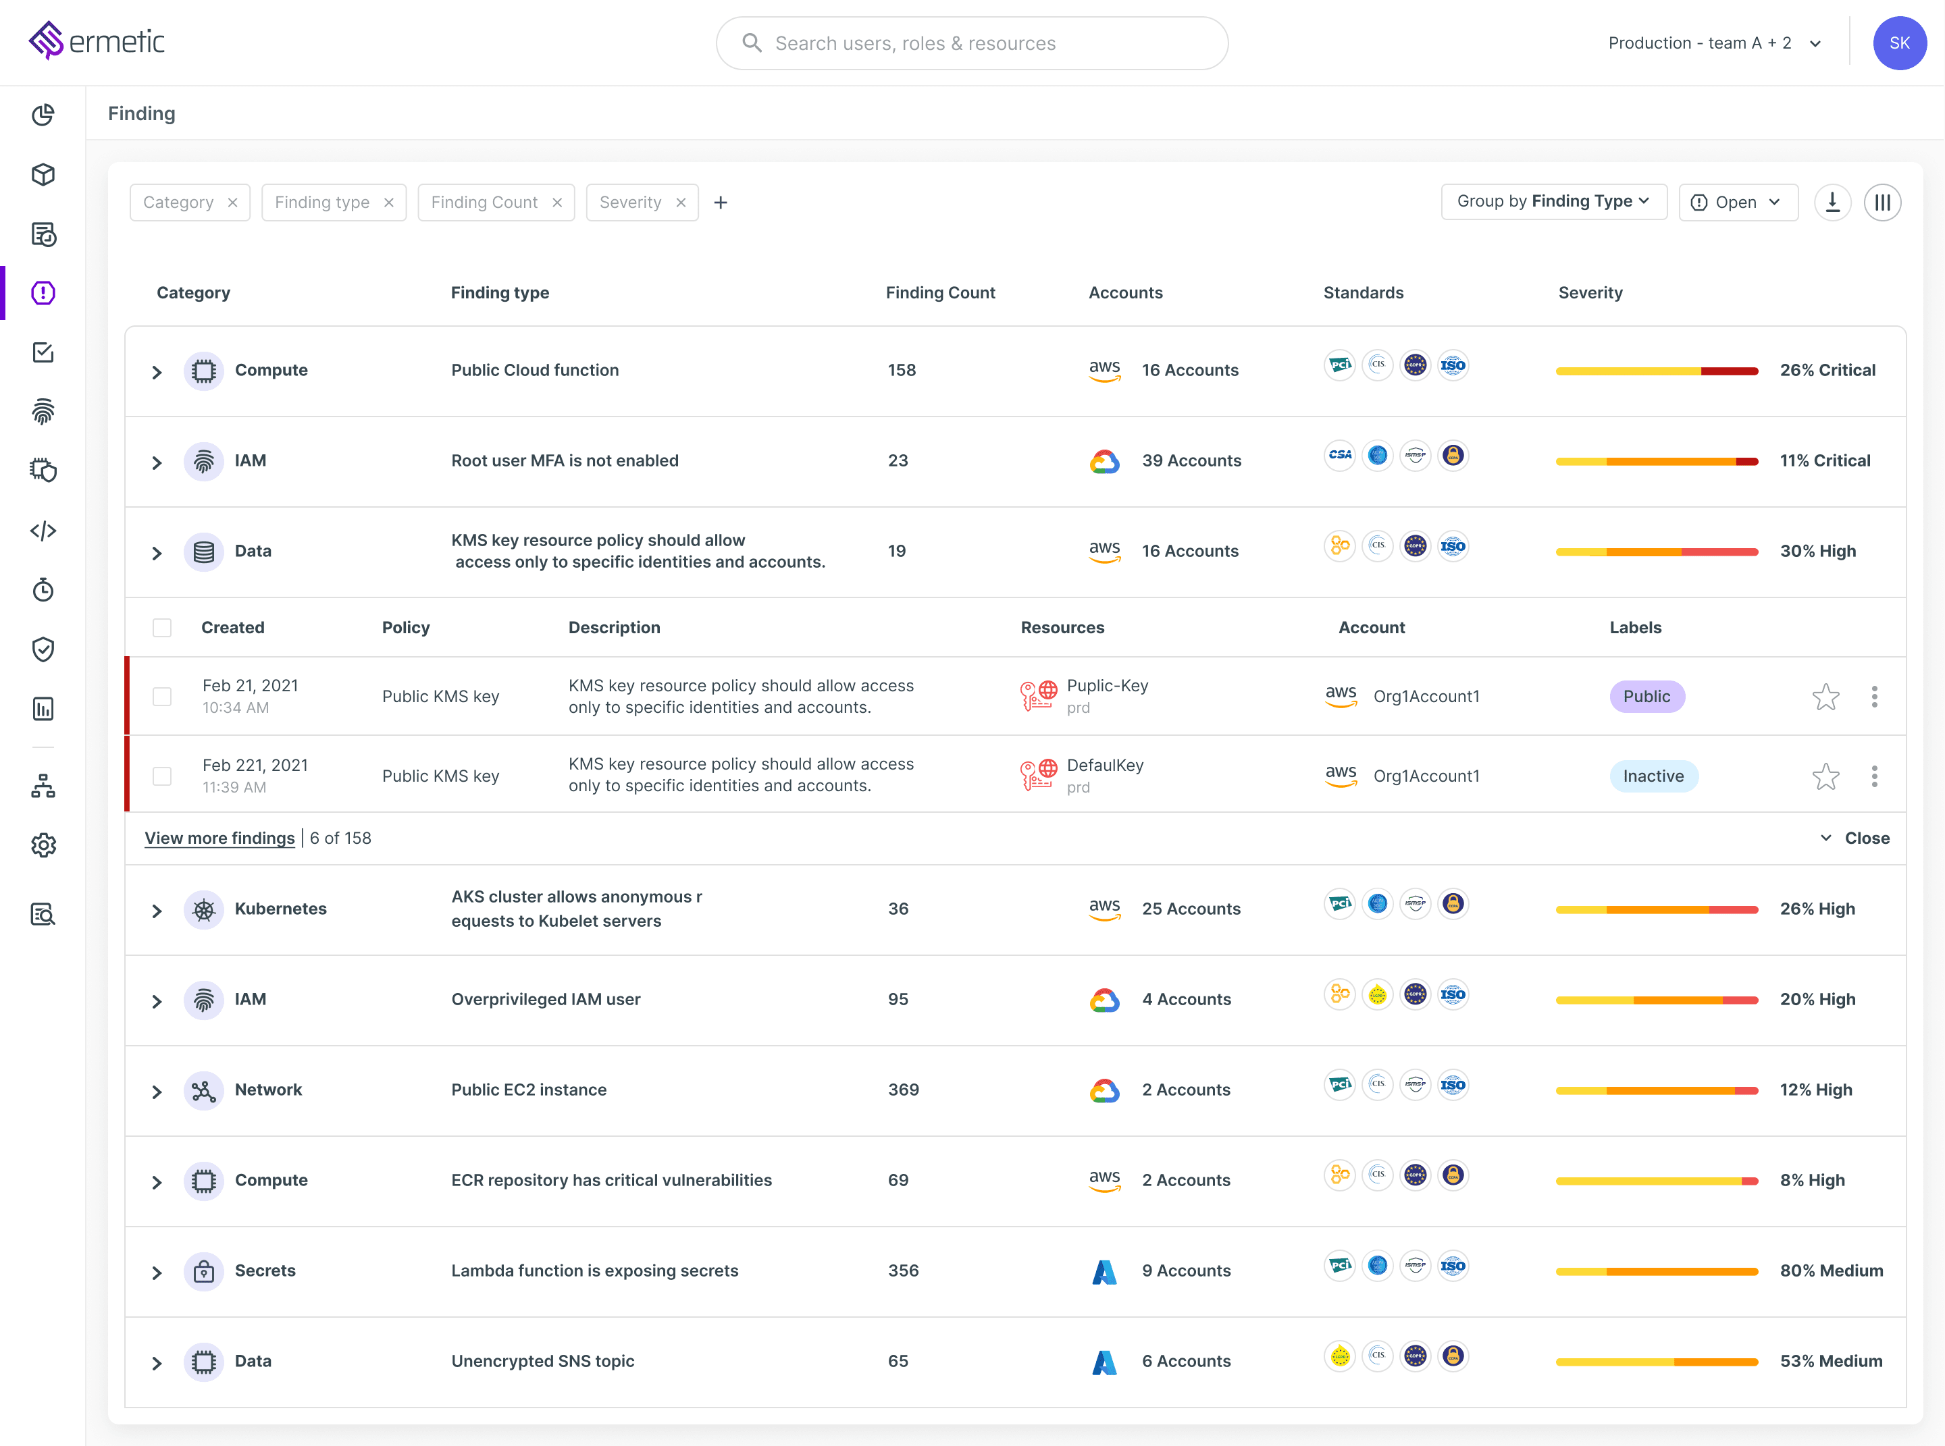Sort by the Accounts column header

click(1125, 292)
